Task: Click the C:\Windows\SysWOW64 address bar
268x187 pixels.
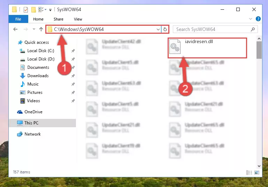Action: [103, 29]
